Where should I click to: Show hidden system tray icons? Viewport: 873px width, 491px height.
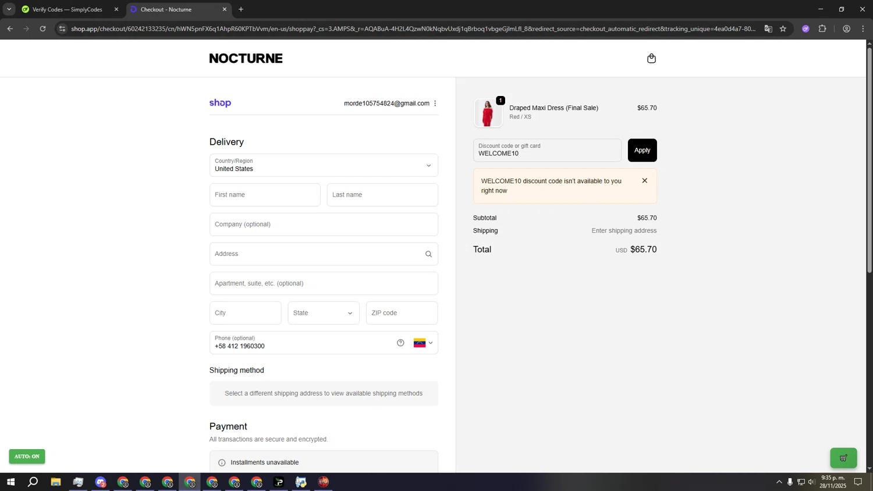tap(779, 482)
